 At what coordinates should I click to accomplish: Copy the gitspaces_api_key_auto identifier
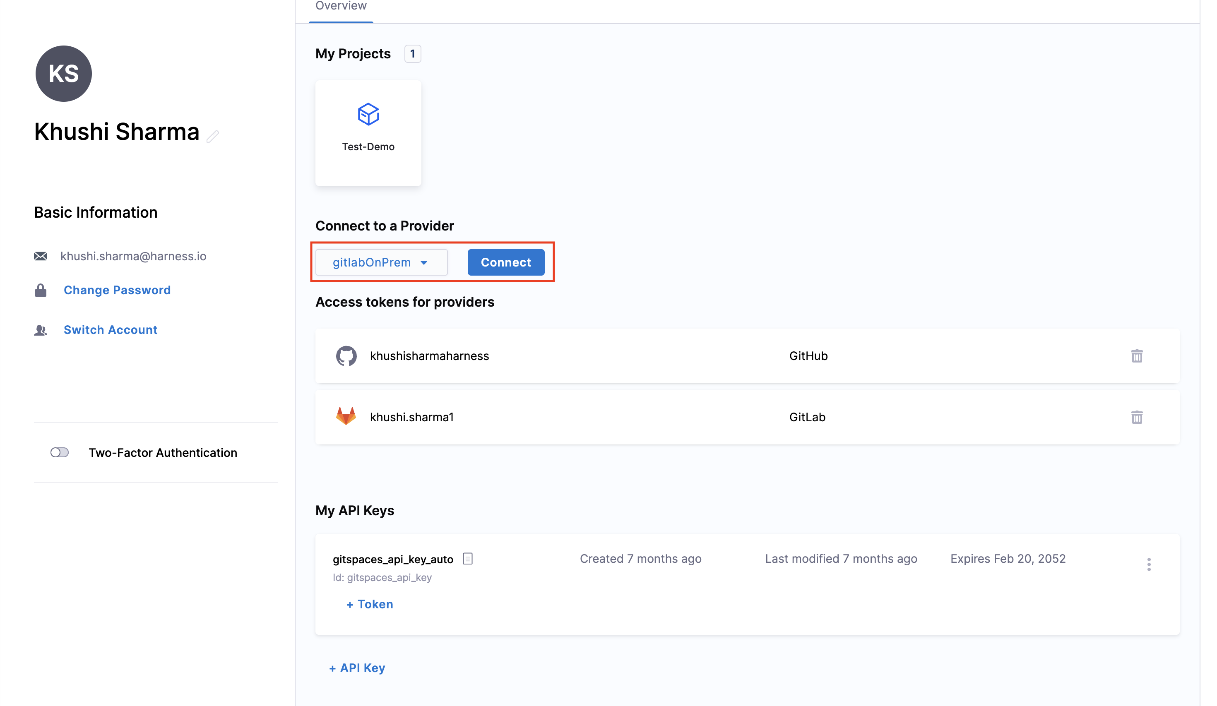coord(467,559)
